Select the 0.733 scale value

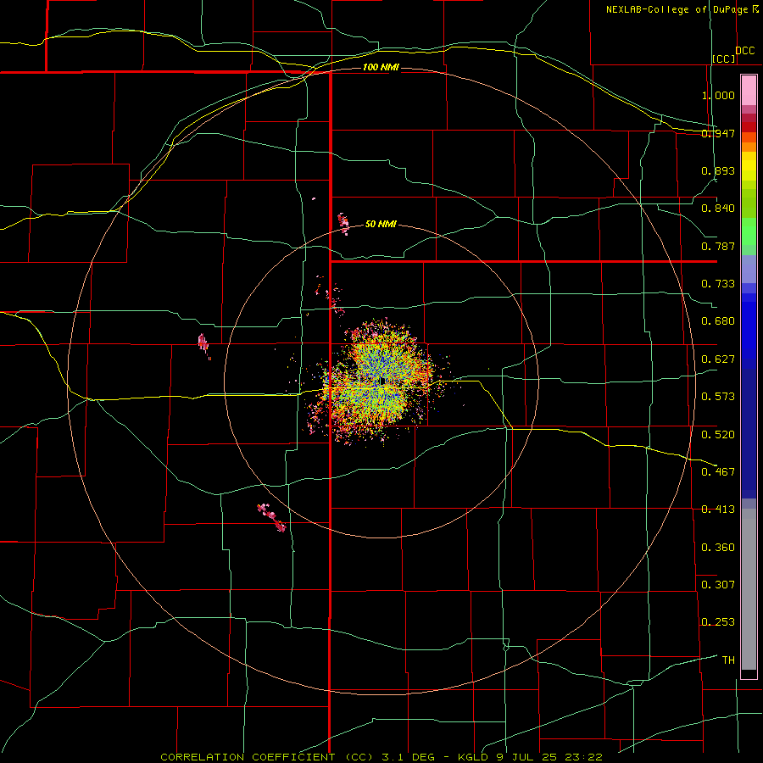point(718,284)
